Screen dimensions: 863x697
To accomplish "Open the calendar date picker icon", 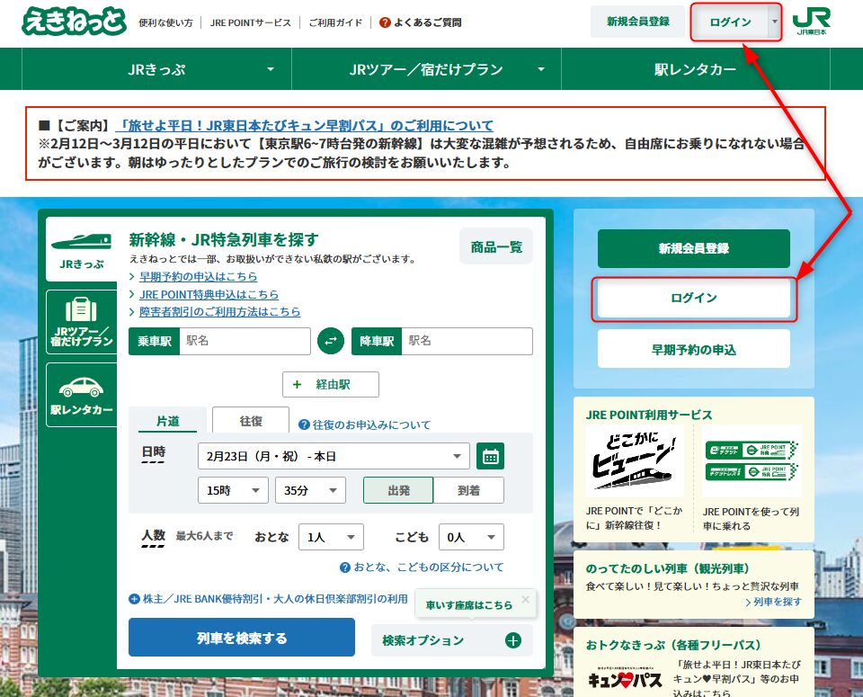I will 490,456.
